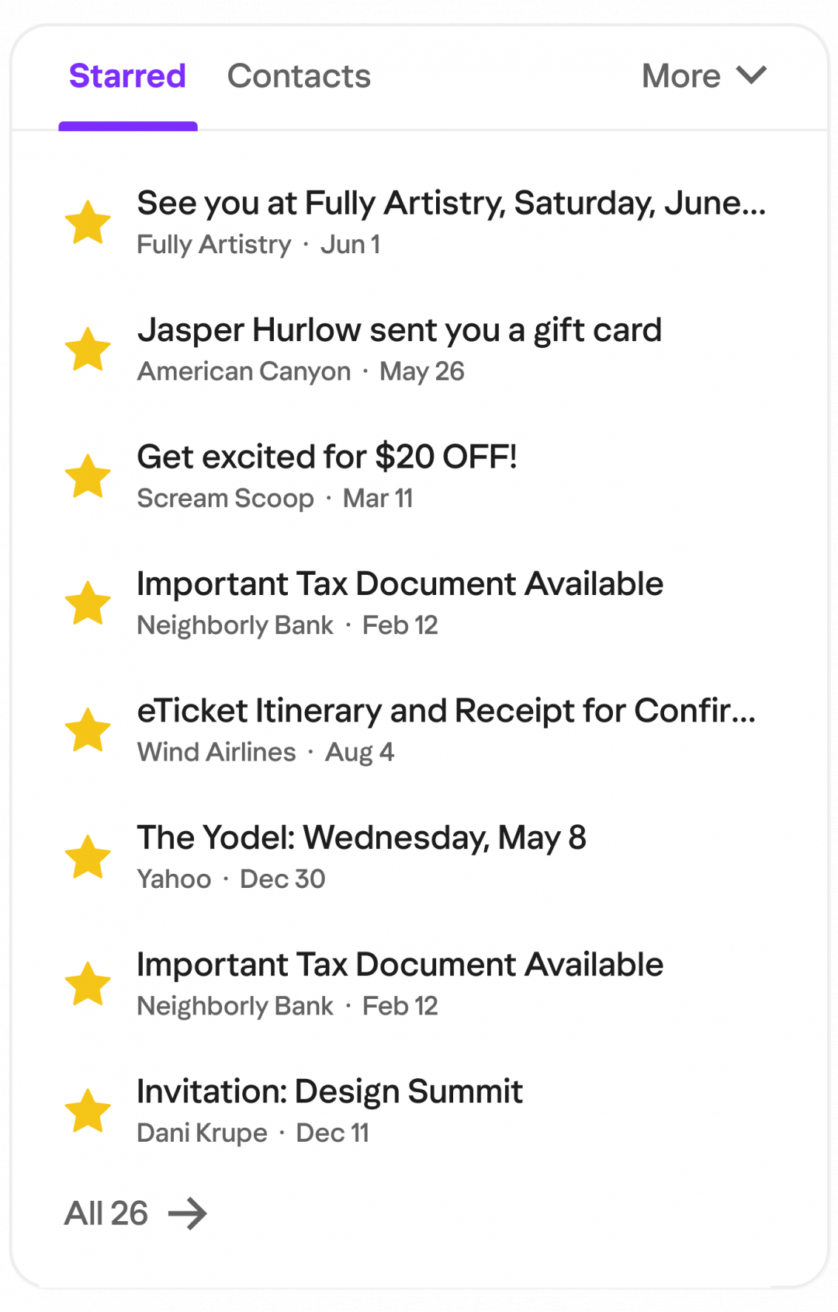Click the star next to Invitation: Design Summit
Screen dimensions: 838x1312
[88, 1111]
